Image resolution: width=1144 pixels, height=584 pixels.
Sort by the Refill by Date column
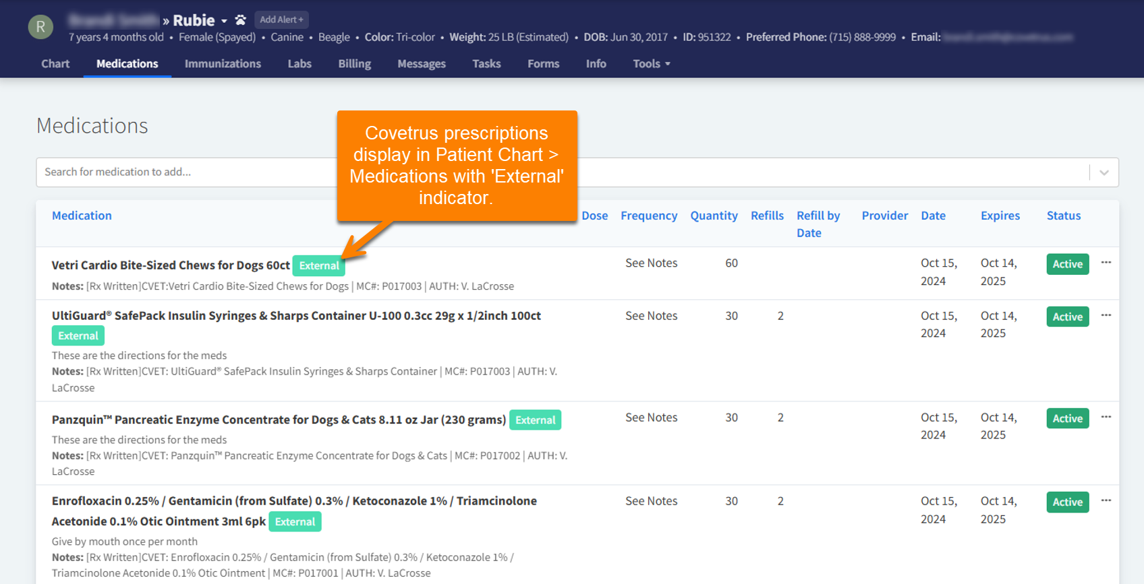coord(818,224)
